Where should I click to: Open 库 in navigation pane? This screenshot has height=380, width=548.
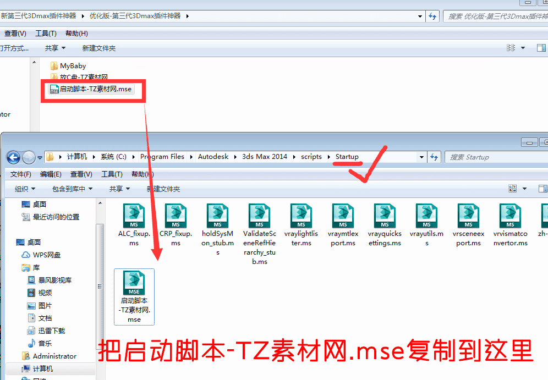(31, 267)
